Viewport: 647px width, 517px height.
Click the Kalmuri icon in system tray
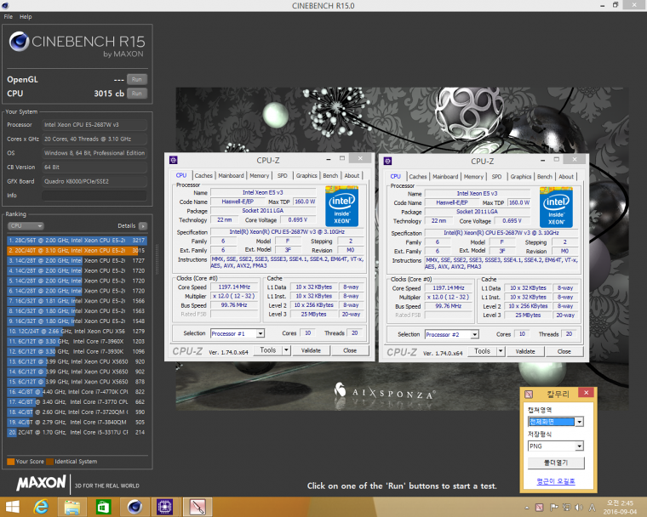(x=539, y=507)
